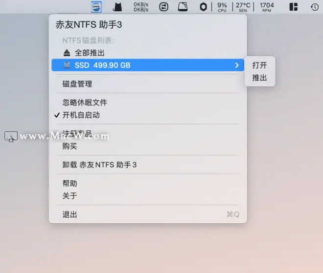Open the network speed 0KB/s indicator
This screenshot has width=323, height=273.
pyautogui.click(x=141, y=7)
